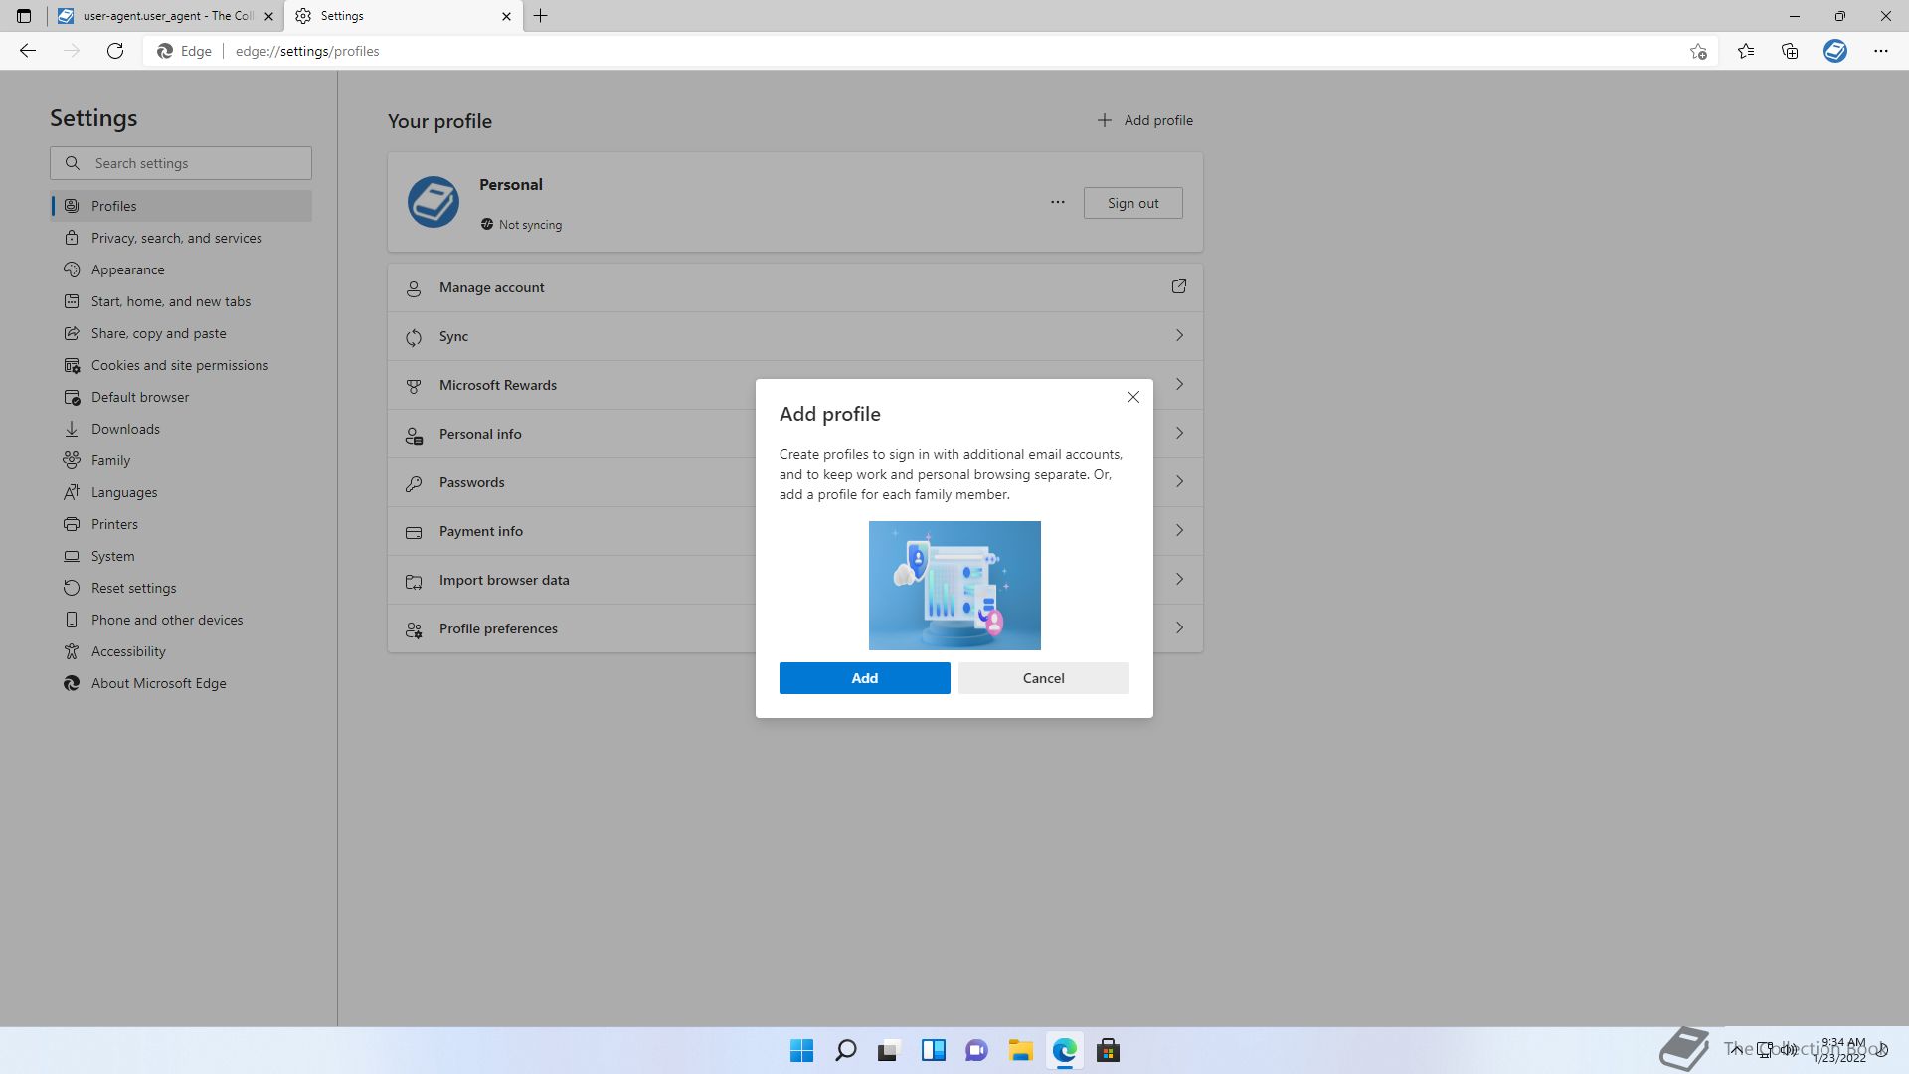Image resolution: width=1909 pixels, height=1074 pixels.
Task: Close Add profile dialog with X
Action: [1132, 397]
